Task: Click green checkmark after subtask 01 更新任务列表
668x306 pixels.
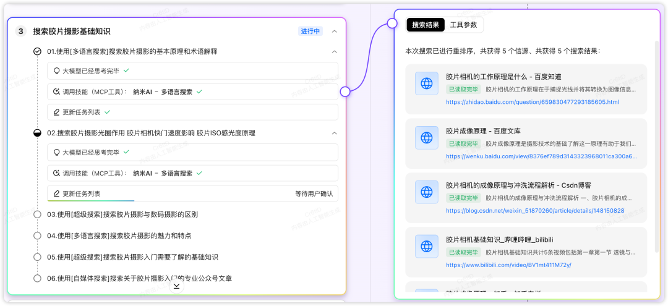Action: (x=108, y=112)
